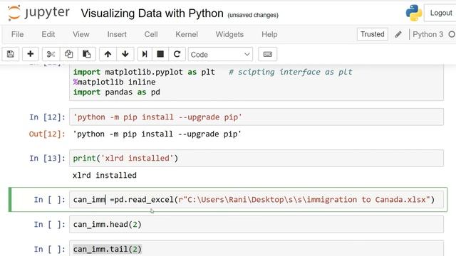This screenshot has width=456, height=256.
Task: Open the Edit menu
Action: 48,35
